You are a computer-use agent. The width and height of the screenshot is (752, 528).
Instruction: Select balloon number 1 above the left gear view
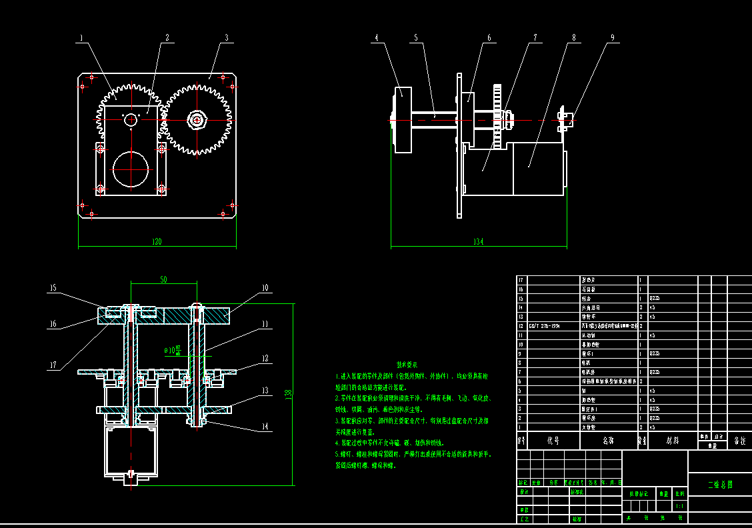(x=81, y=38)
